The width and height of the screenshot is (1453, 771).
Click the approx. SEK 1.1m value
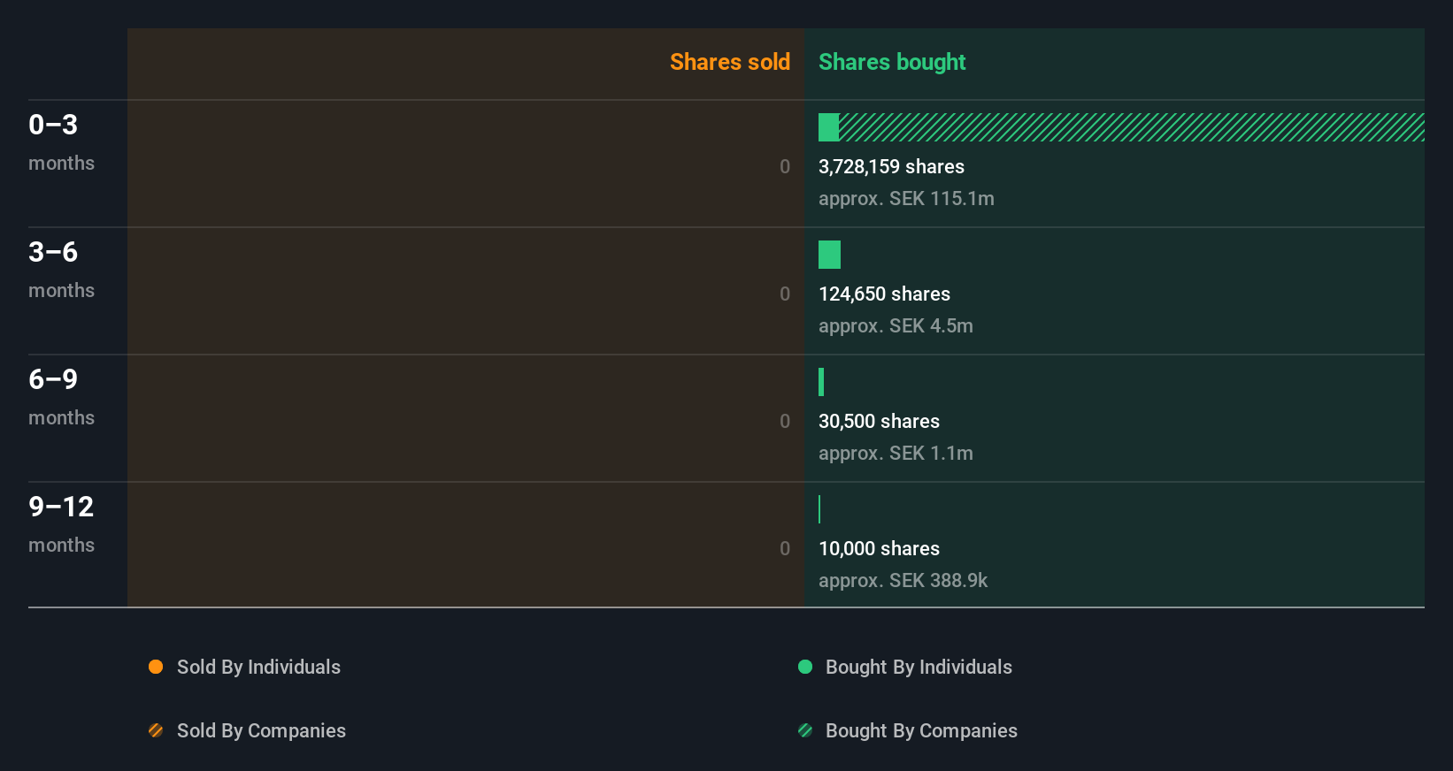coord(896,453)
